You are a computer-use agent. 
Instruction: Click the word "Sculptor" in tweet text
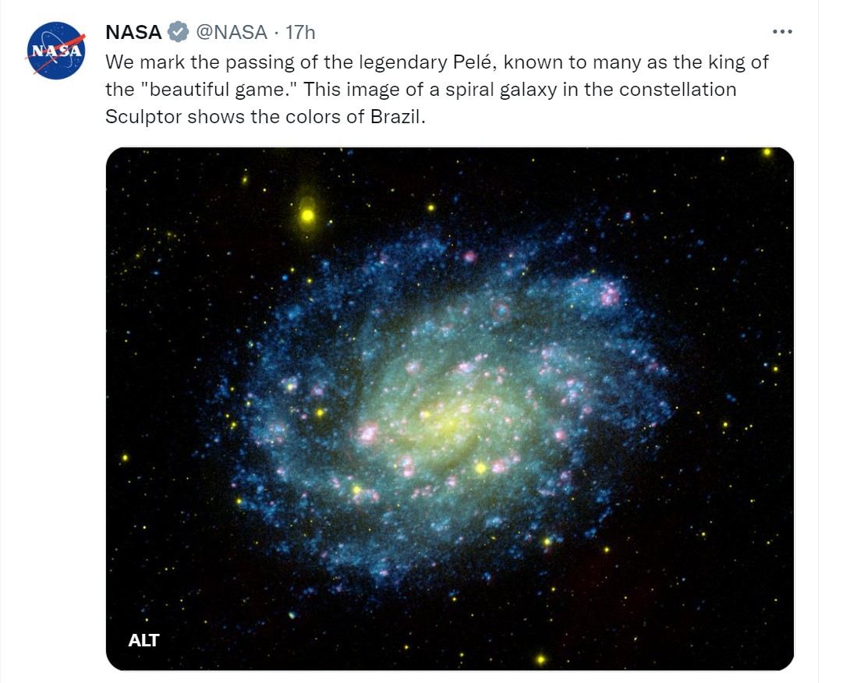click(x=139, y=116)
